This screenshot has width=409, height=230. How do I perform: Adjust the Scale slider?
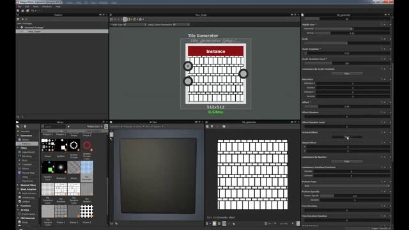[x=347, y=43]
